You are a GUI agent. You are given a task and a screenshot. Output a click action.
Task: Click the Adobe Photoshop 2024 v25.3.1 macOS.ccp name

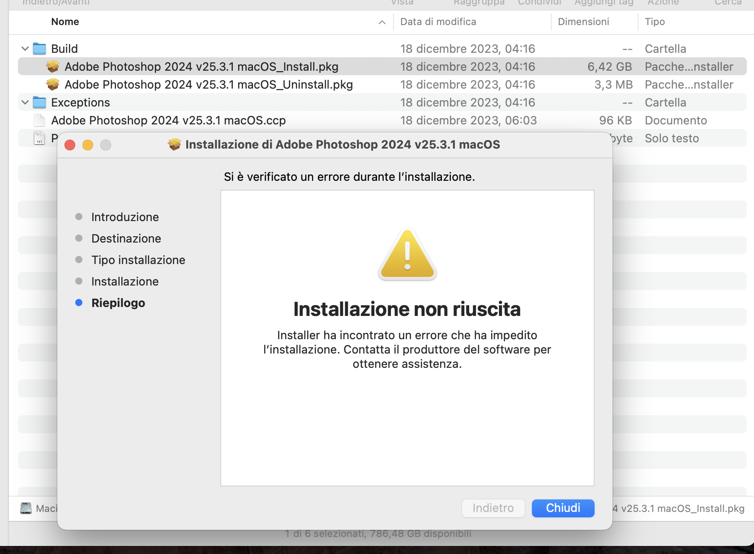click(168, 120)
